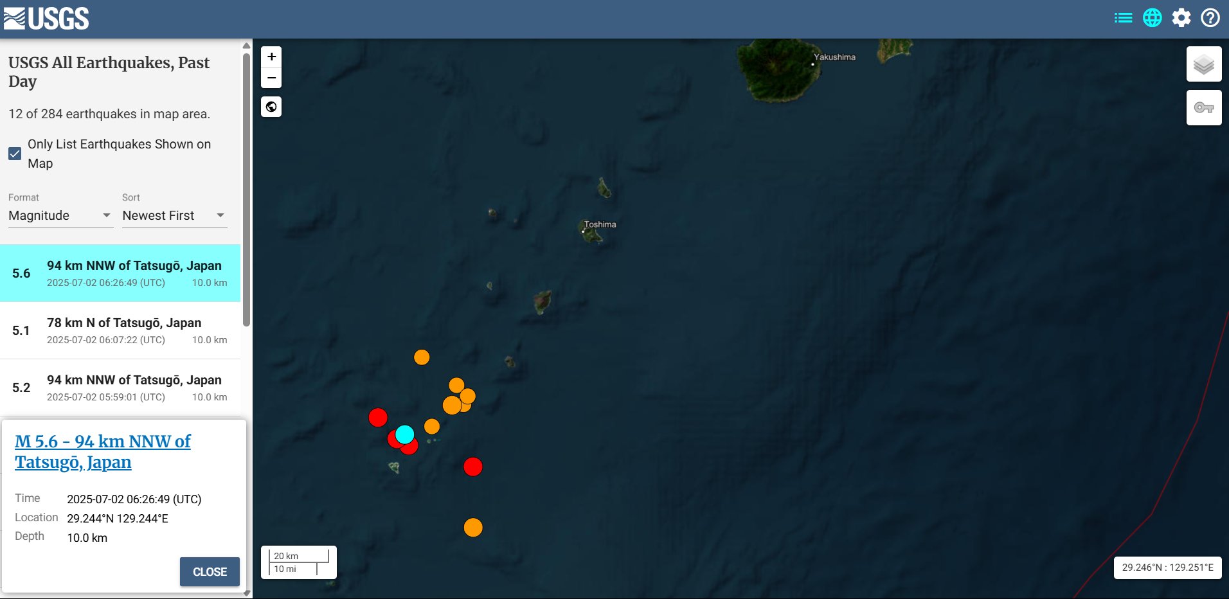Click the Toshima map label
Screen dimensions: 1229x599
coord(600,224)
